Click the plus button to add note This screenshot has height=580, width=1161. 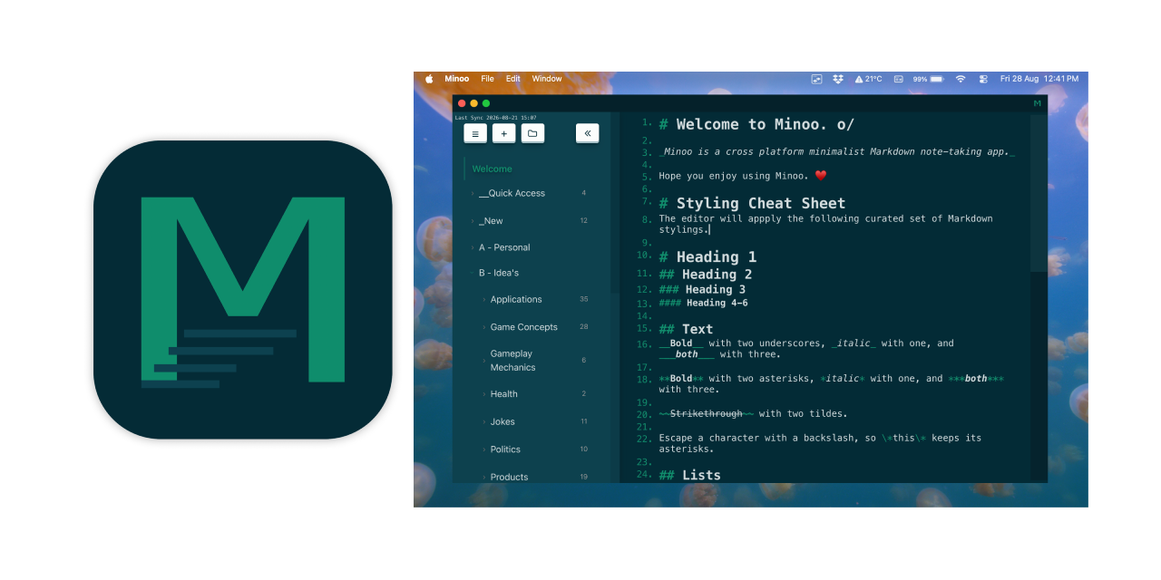click(504, 133)
